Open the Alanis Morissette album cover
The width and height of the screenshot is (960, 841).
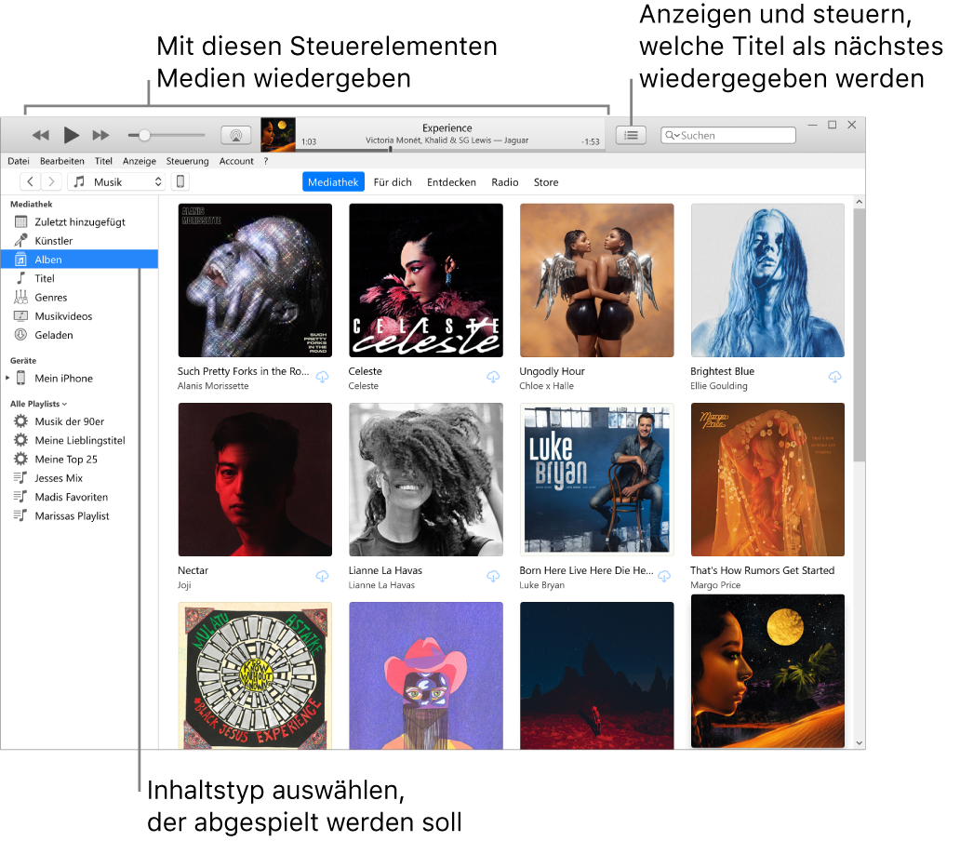[255, 280]
